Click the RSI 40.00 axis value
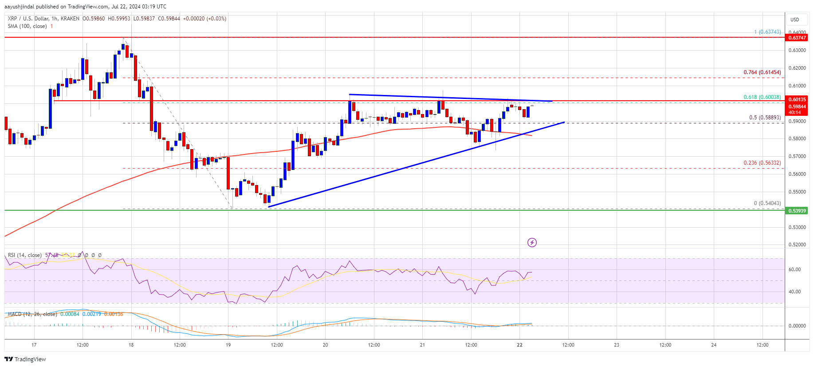This screenshot has width=814, height=367. point(794,292)
